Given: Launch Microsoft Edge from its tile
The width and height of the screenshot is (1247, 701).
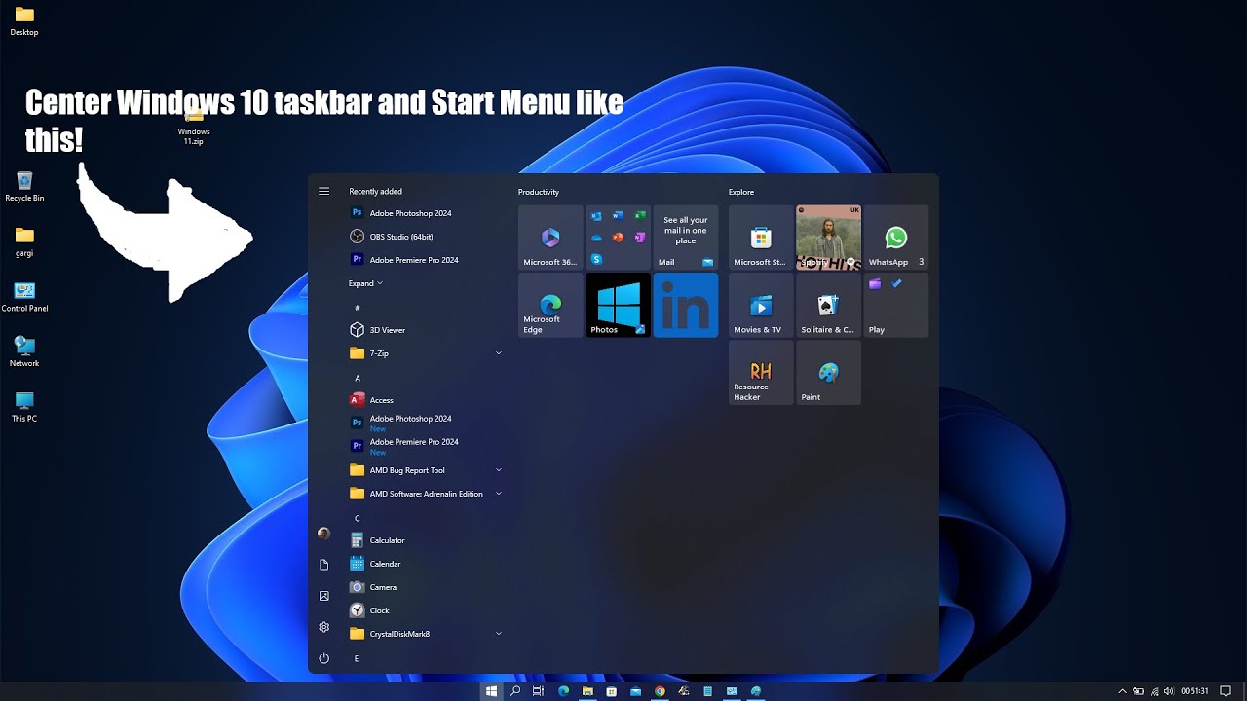Looking at the screenshot, I should (550, 305).
